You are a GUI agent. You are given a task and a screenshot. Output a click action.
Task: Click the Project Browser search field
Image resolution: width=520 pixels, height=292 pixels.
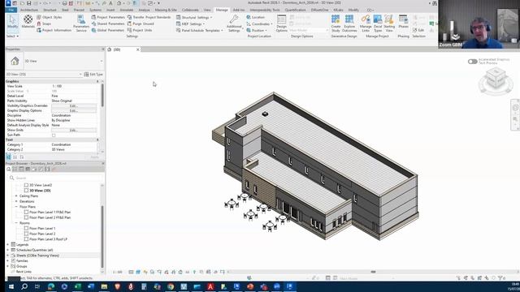pyautogui.click(x=54, y=178)
